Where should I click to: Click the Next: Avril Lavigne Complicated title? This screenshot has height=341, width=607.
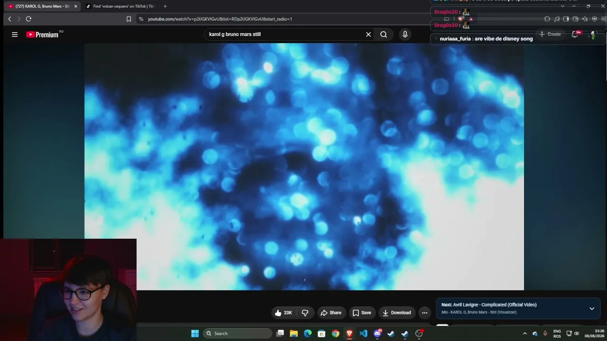click(489, 305)
